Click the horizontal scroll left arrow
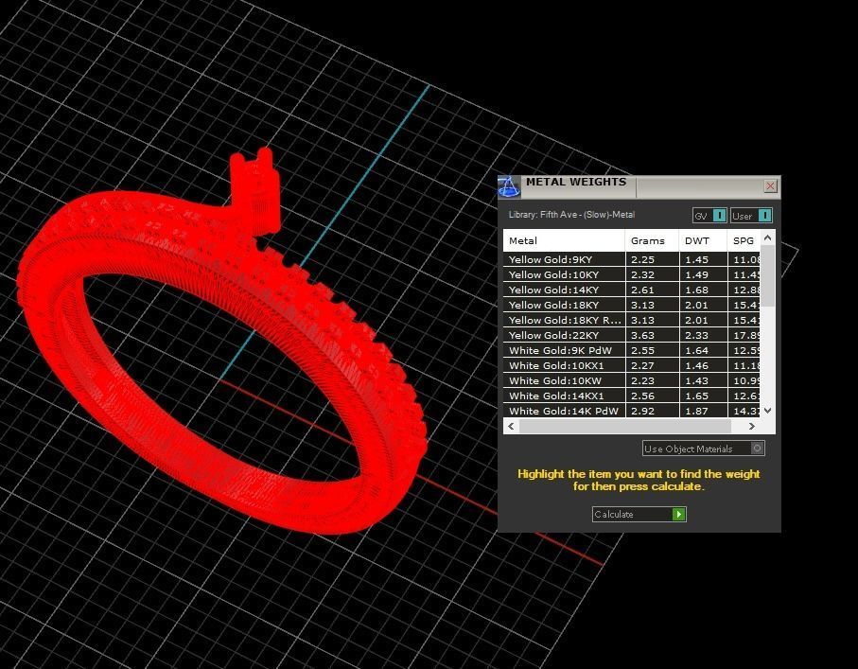Screen dimensions: 858x669 tap(511, 426)
